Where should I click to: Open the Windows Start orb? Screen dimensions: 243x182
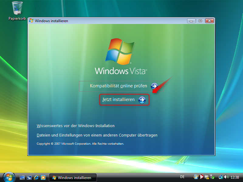[9, 177]
